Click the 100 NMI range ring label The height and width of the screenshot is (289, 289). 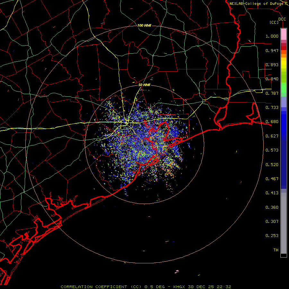(144, 25)
